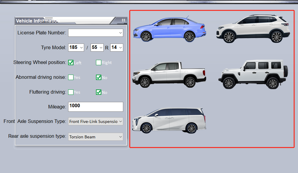Click the Fluttering driving label
This screenshot has width=298, height=173.
click(48, 92)
